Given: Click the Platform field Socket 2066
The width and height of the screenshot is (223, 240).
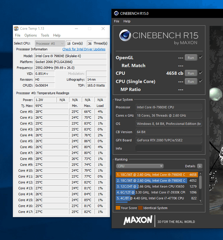Looking at the screenshot, I should (70, 62).
